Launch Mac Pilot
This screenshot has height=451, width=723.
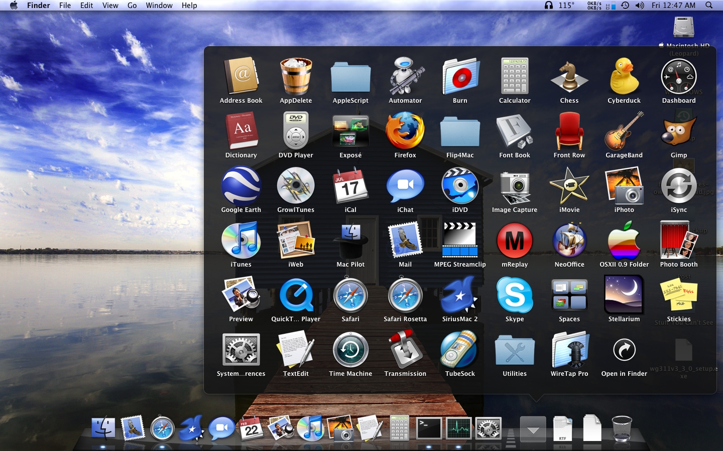click(x=350, y=241)
